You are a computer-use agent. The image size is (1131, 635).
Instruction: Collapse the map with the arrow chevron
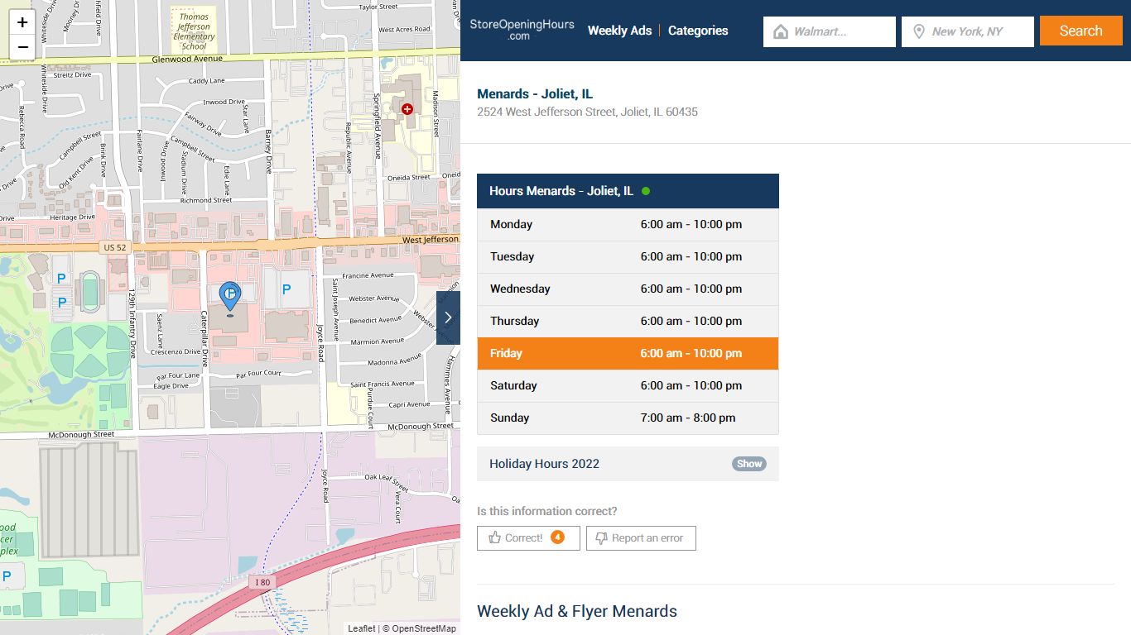click(x=448, y=317)
